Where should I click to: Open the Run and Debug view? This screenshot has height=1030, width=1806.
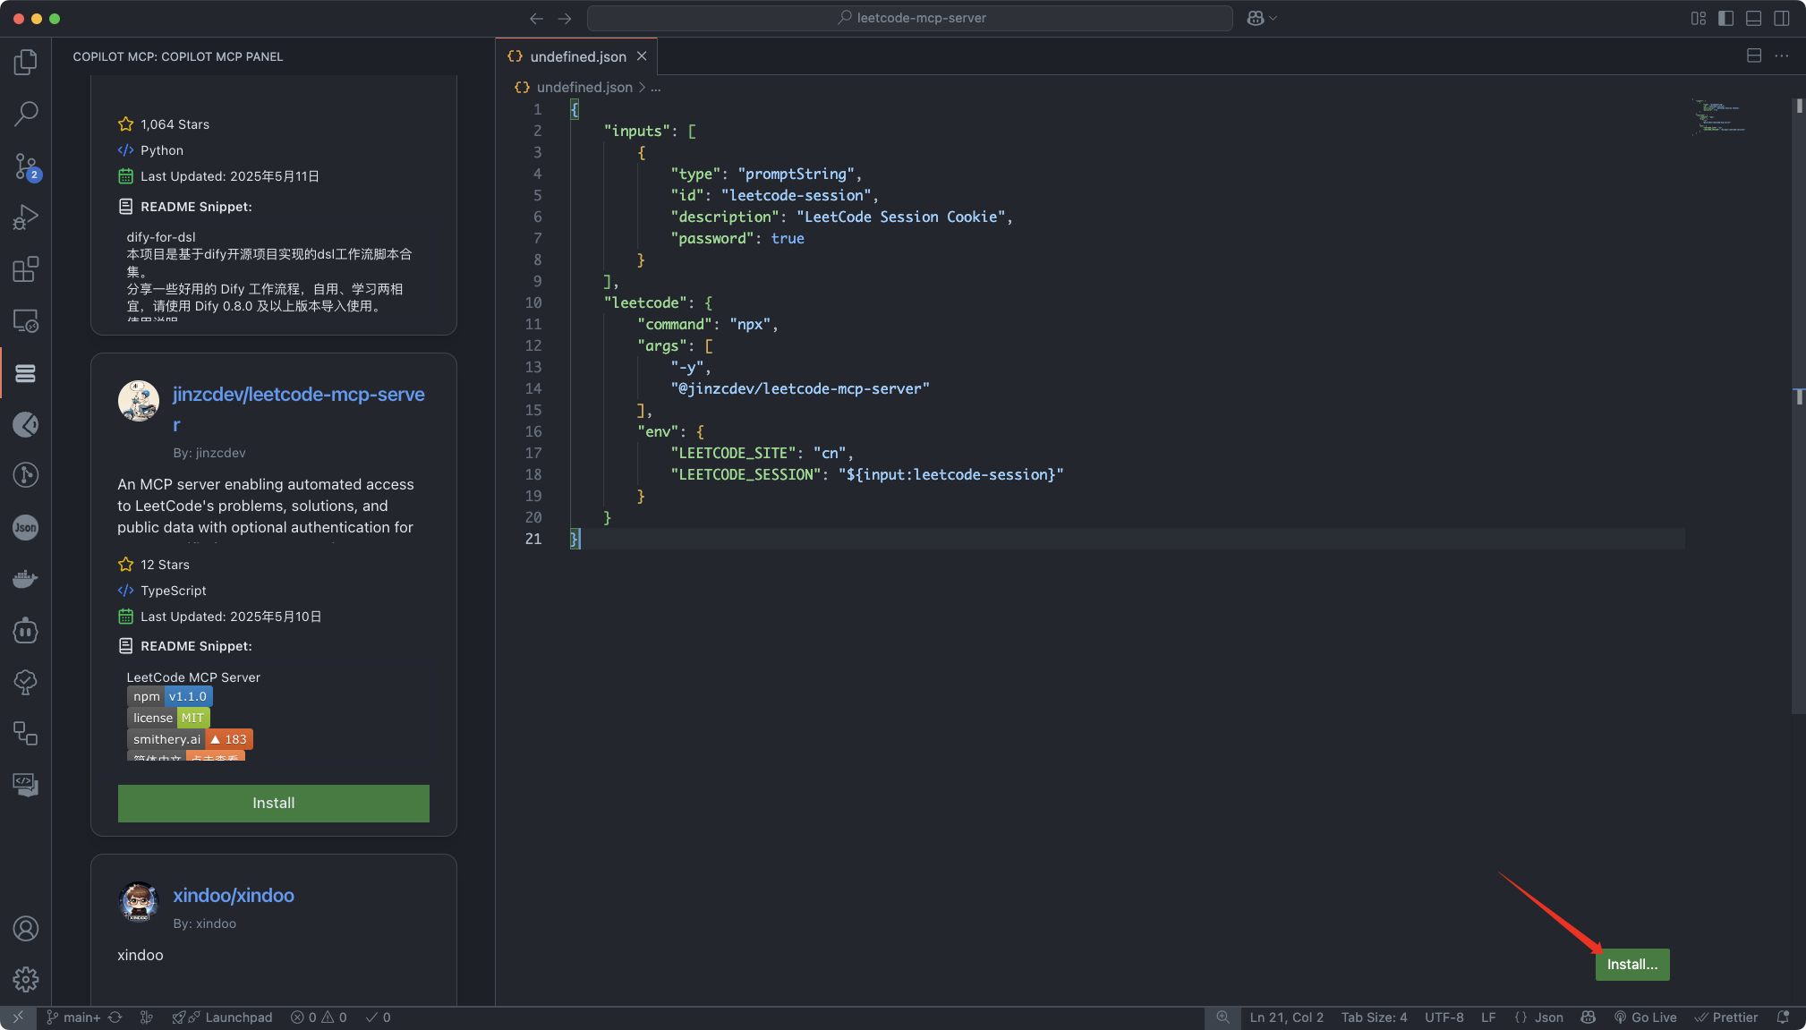click(26, 217)
